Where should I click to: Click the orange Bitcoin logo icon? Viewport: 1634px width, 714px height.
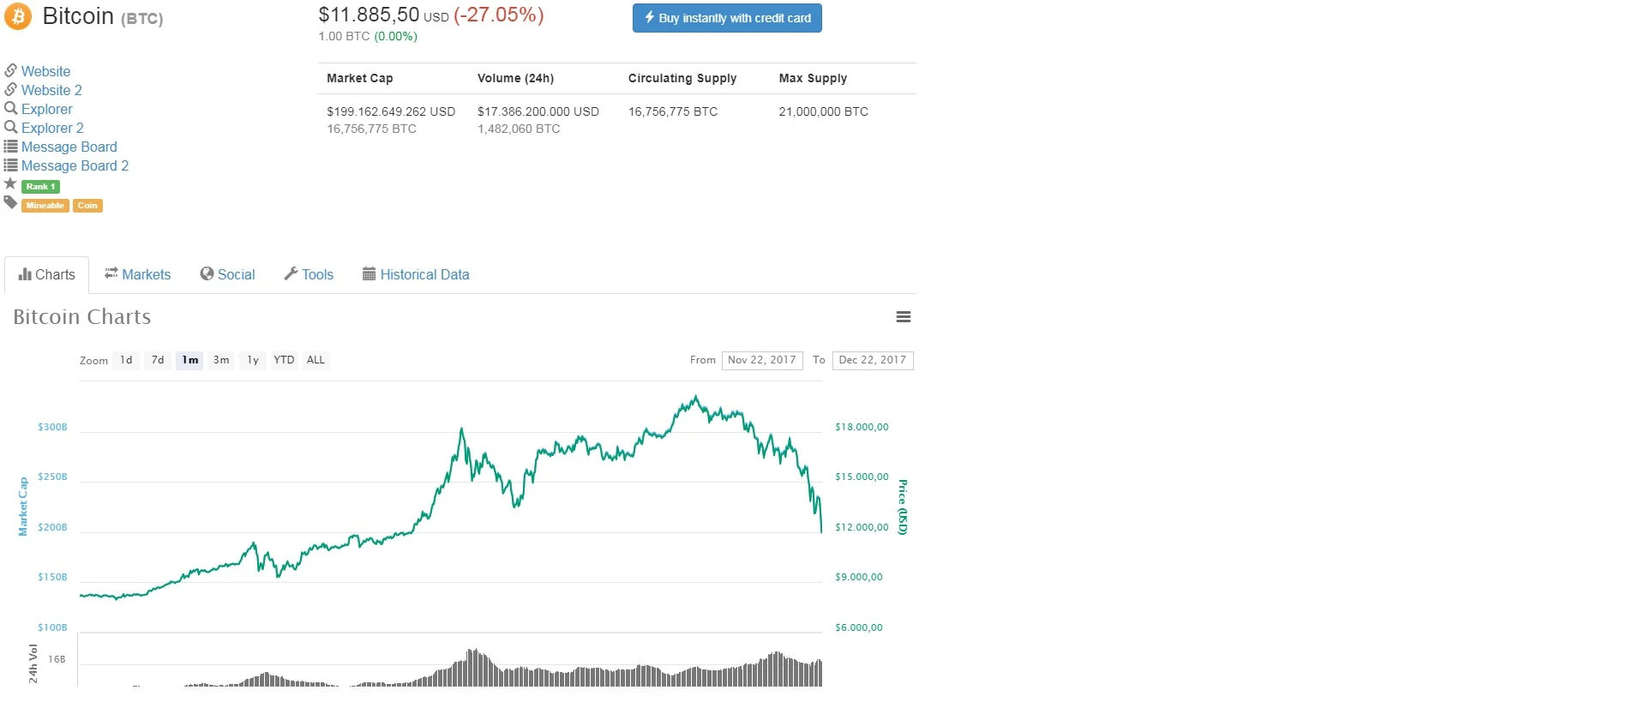pyautogui.click(x=17, y=16)
